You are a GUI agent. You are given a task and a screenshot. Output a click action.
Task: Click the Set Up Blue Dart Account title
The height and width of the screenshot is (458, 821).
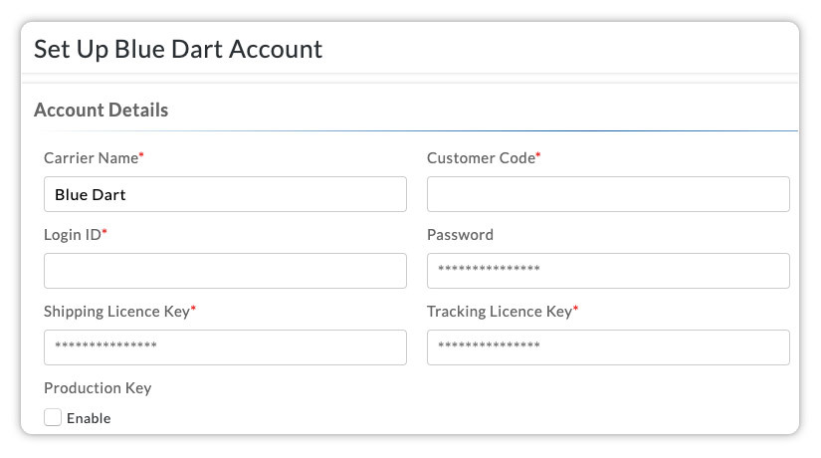178,50
